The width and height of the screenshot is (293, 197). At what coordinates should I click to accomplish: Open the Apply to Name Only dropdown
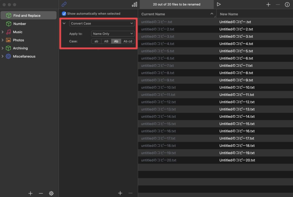[x=113, y=34]
